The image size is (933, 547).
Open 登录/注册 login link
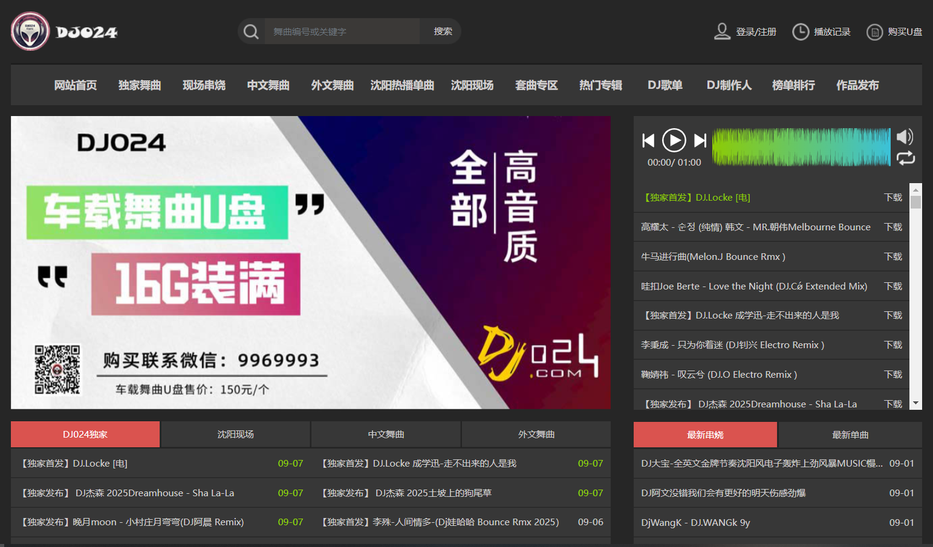[756, 32]
